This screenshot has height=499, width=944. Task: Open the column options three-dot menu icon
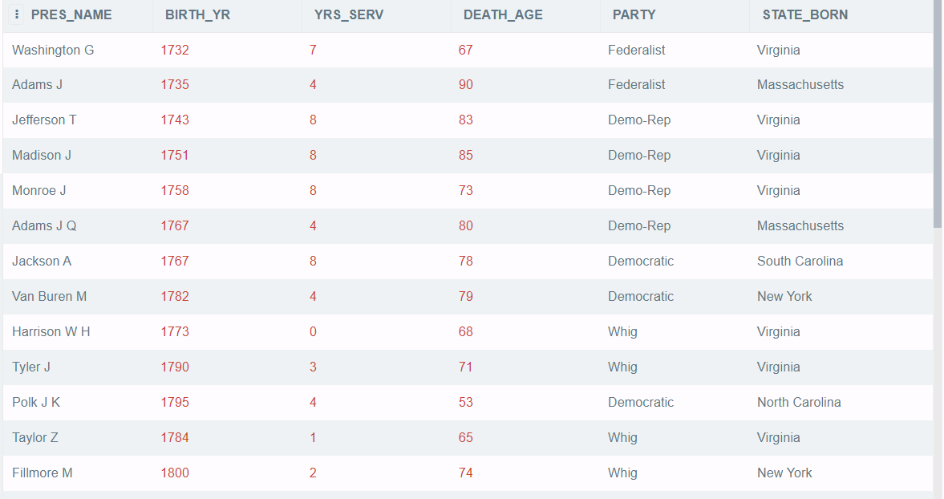(16, 14)
